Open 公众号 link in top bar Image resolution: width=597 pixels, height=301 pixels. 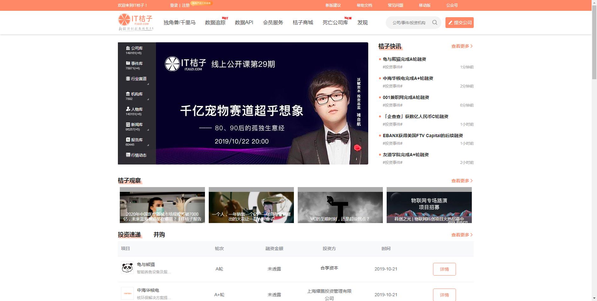click(x=452, y=5)
